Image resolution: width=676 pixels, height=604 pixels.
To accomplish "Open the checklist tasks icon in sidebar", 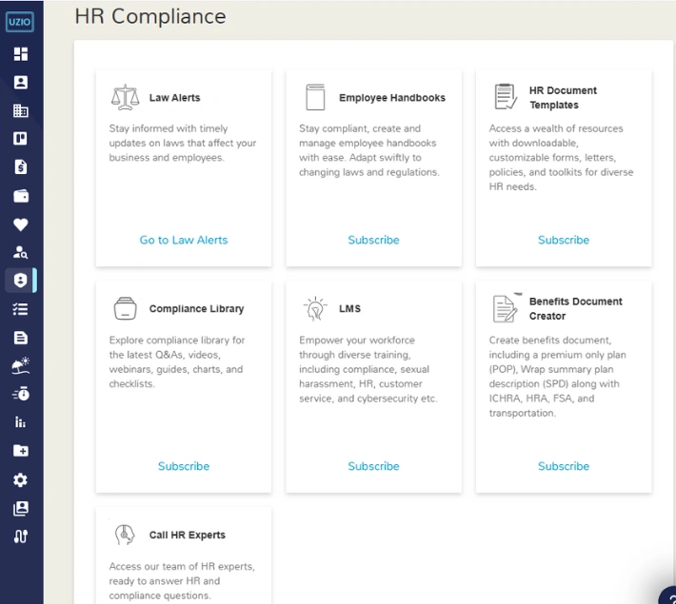I will [20, 309].
